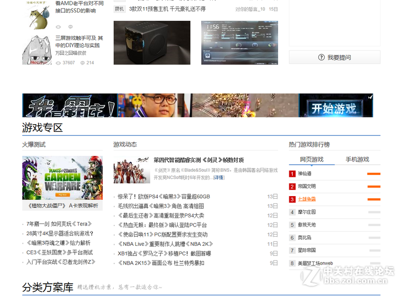This screenshot has height=298, width=406.
Task: Click the black cube PC photo thumbnail
Action: point(152,43)
